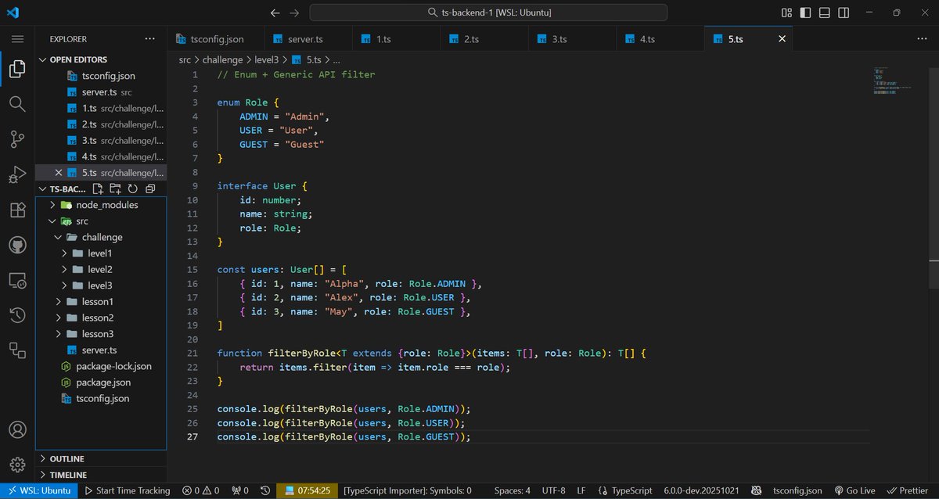Click TypeScript version 6.0.0-dev.20251021
939x499 pixels.
tap(701, 490)
